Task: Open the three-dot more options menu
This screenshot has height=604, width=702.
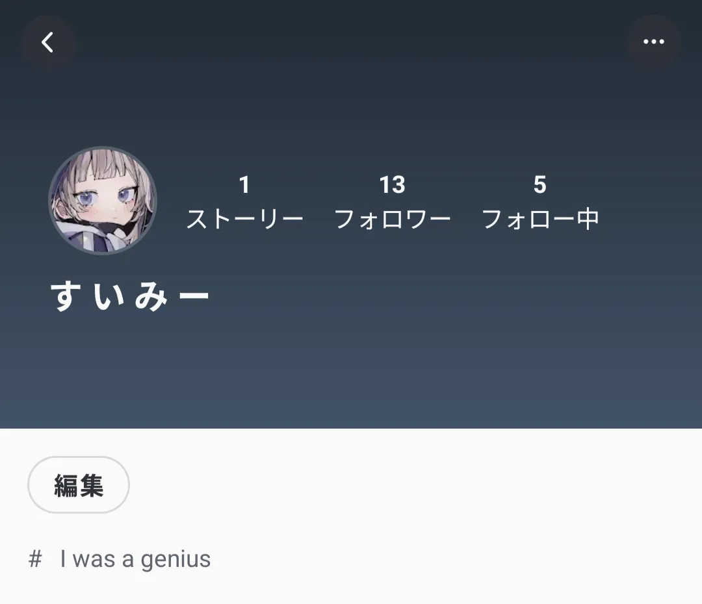Action: [654, 42]
